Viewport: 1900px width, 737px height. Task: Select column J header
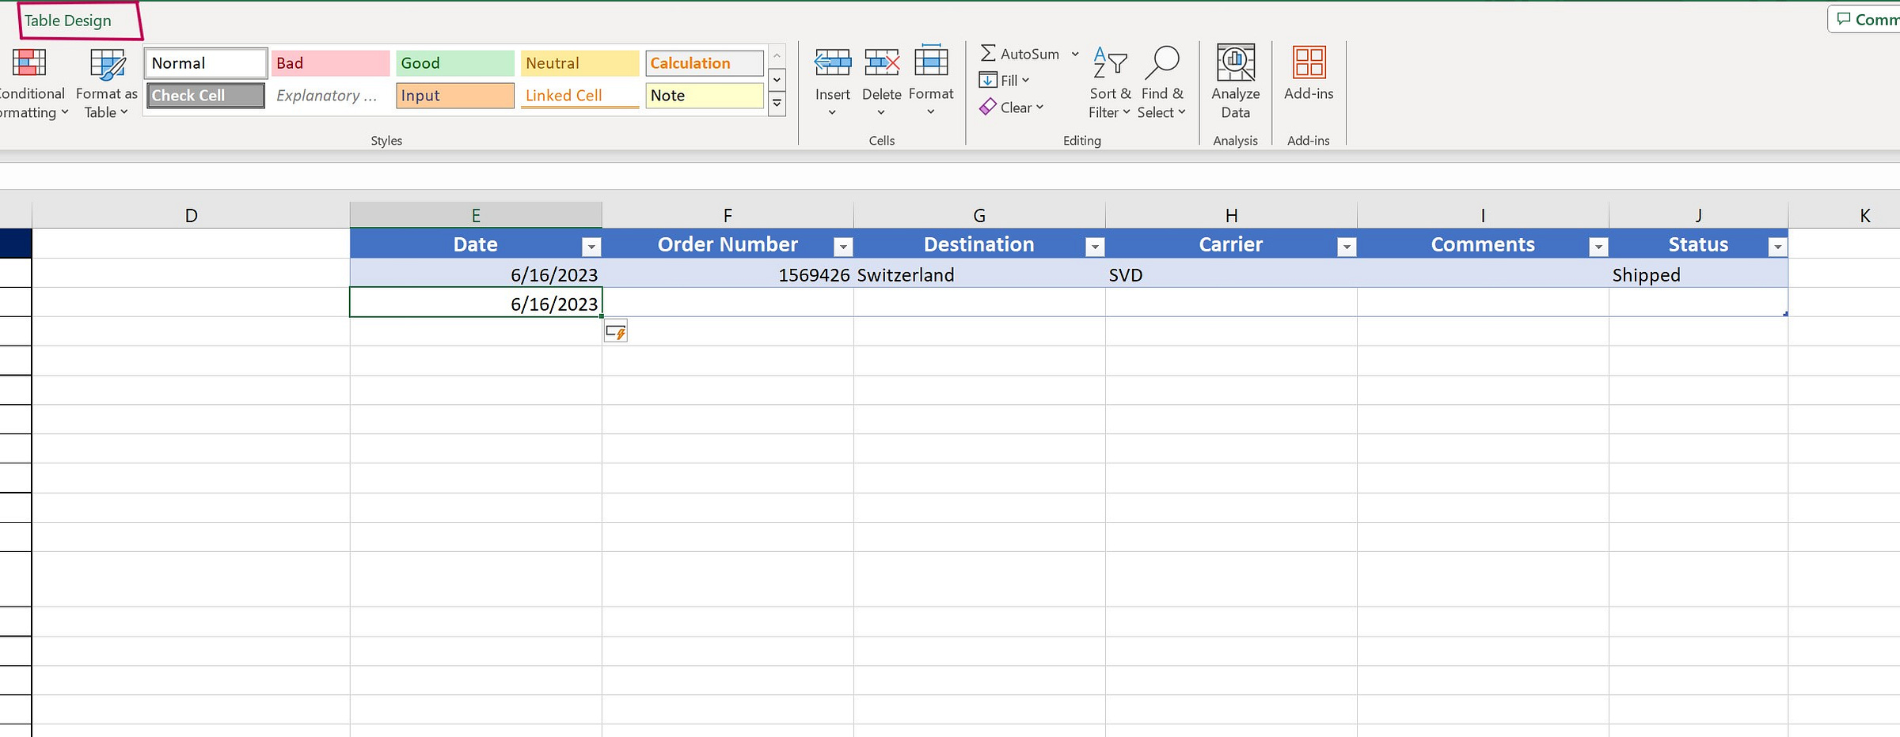1698,215
